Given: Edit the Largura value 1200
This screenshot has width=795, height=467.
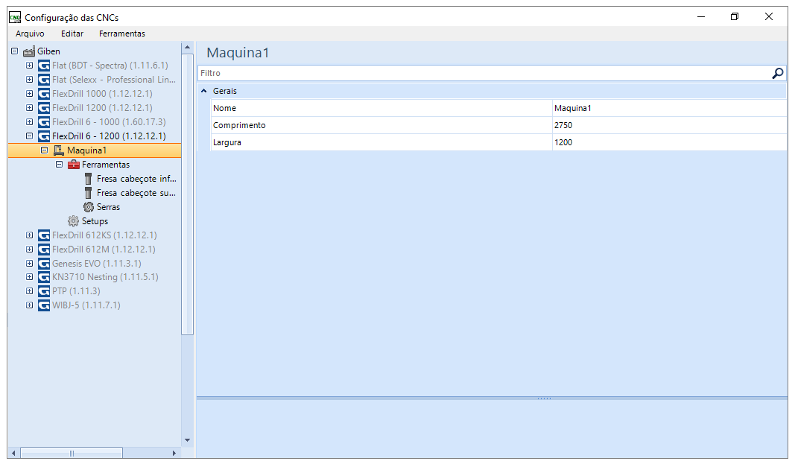Looking at the screenshot, I should pyautogui.click(x=669, y=143).
